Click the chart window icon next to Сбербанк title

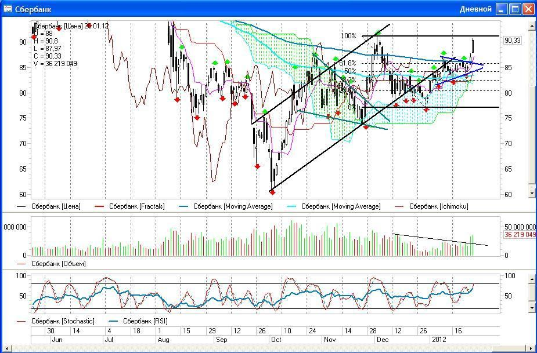tap(8, 9)
